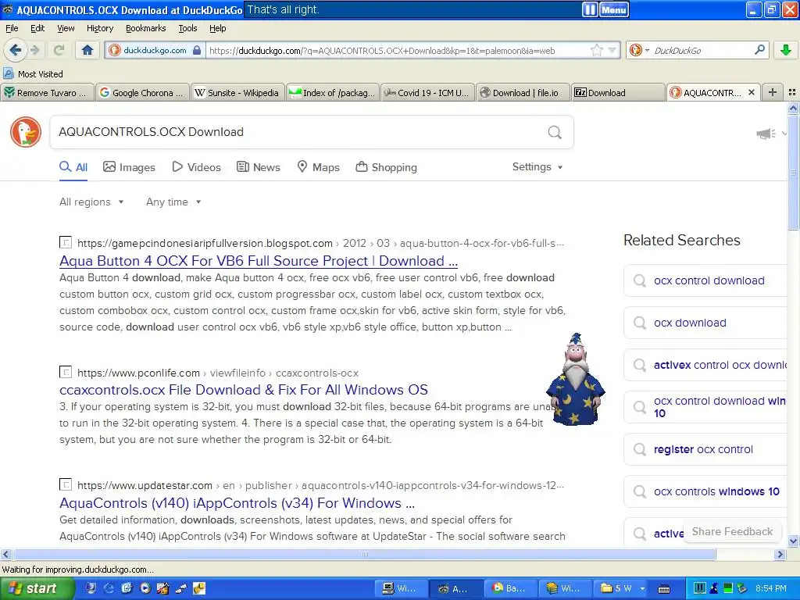Screen dimensions: 800x600
Task: Expand the 5 W taskbar group arrow
Action: 642,589
